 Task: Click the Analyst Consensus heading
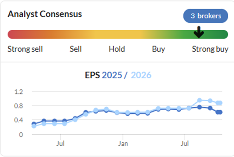pos(45,14)
